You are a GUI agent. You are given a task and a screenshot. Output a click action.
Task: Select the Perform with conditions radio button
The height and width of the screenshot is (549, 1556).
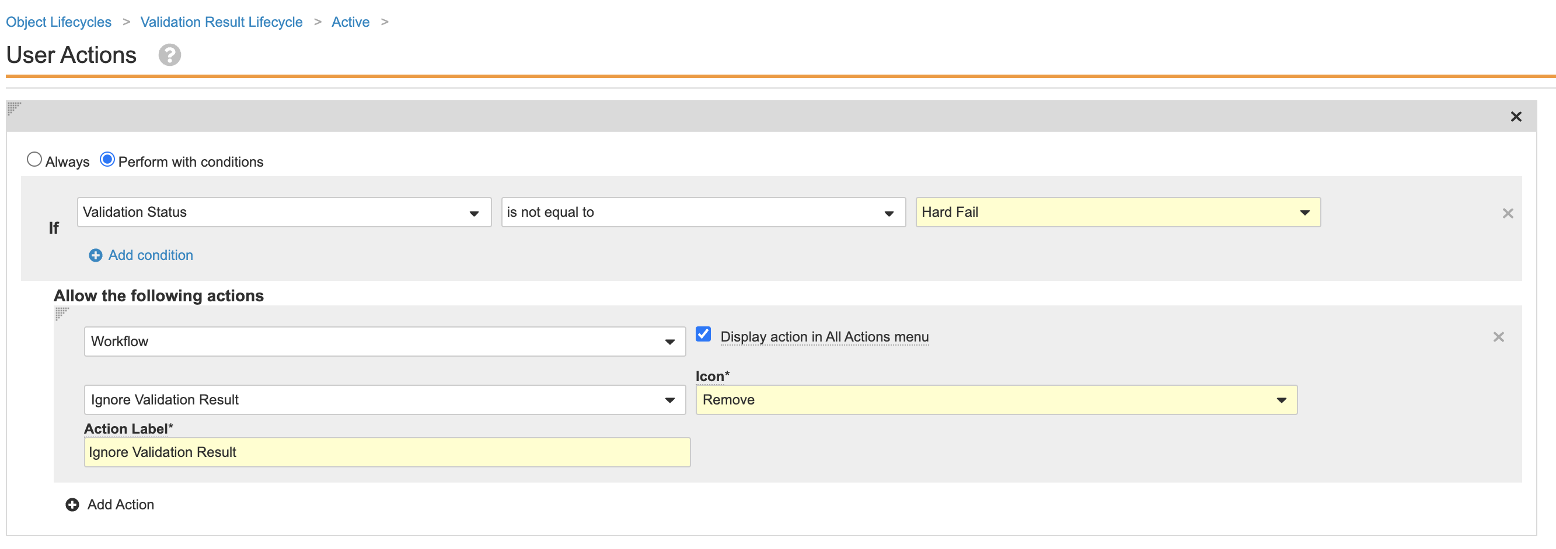[107, 159]
